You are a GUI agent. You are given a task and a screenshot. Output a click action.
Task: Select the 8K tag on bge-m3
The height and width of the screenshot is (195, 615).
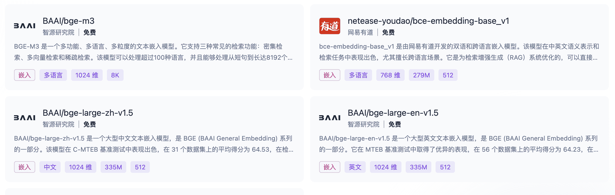115,75
